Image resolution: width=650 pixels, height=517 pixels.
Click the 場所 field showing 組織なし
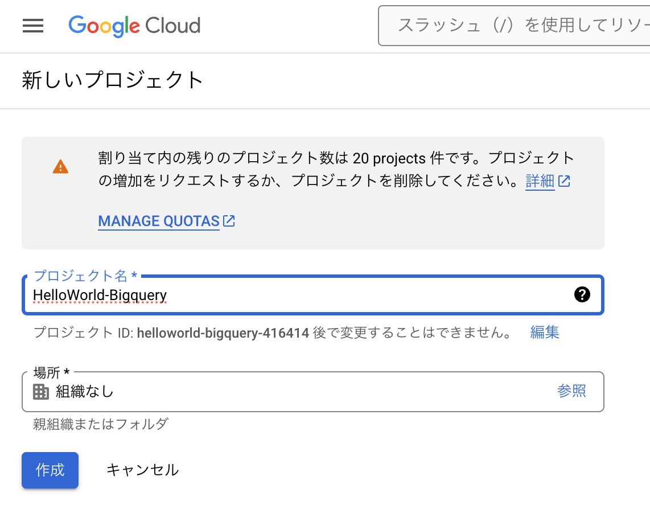(285, 392)
